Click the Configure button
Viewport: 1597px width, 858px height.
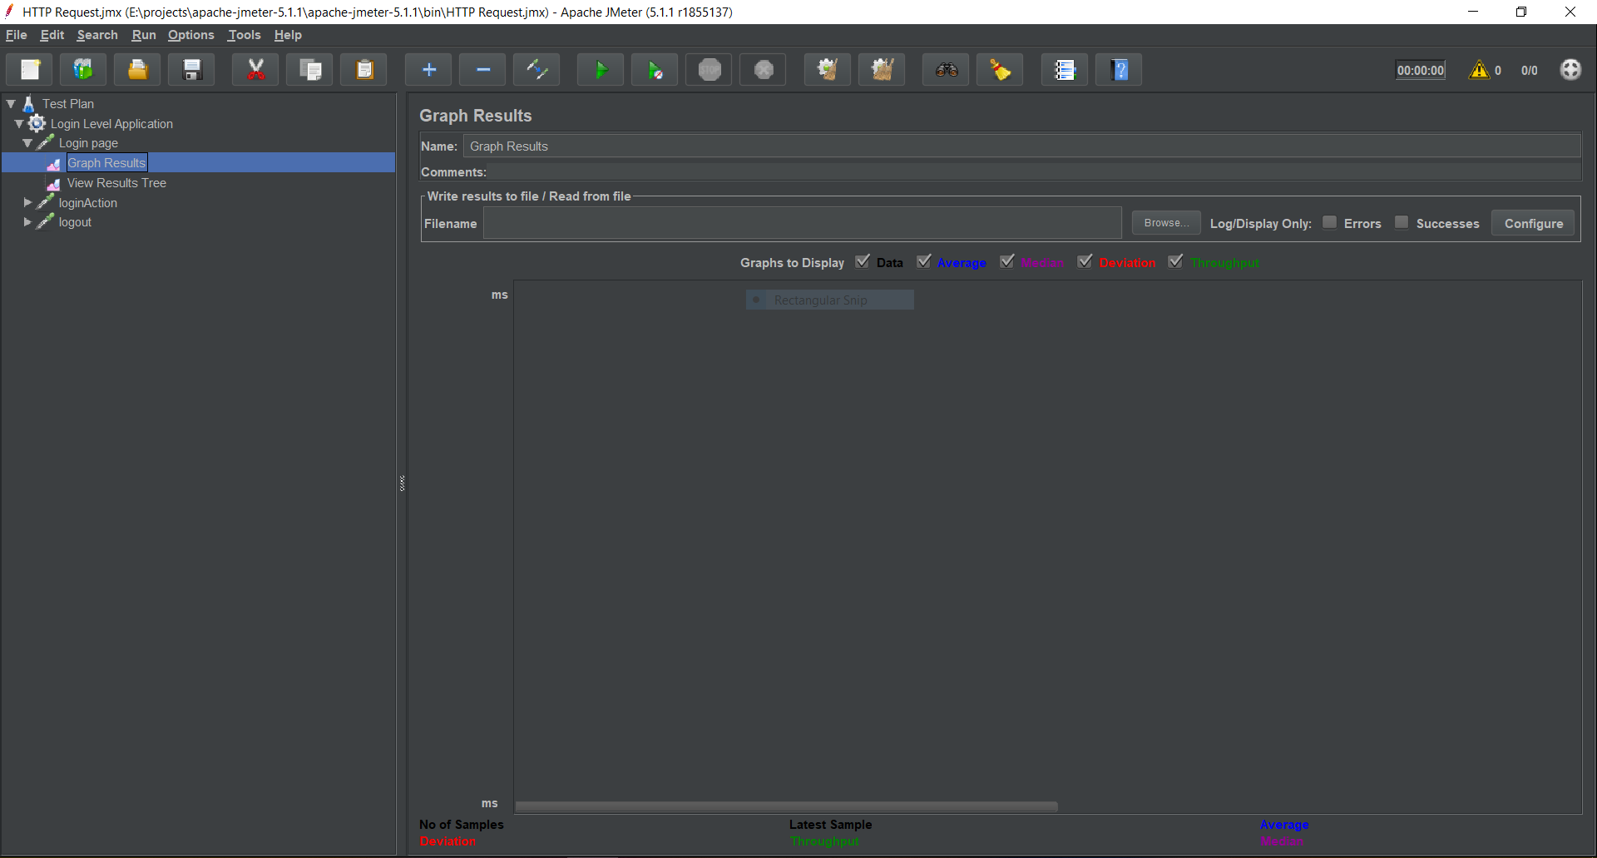click(1533, 223)
